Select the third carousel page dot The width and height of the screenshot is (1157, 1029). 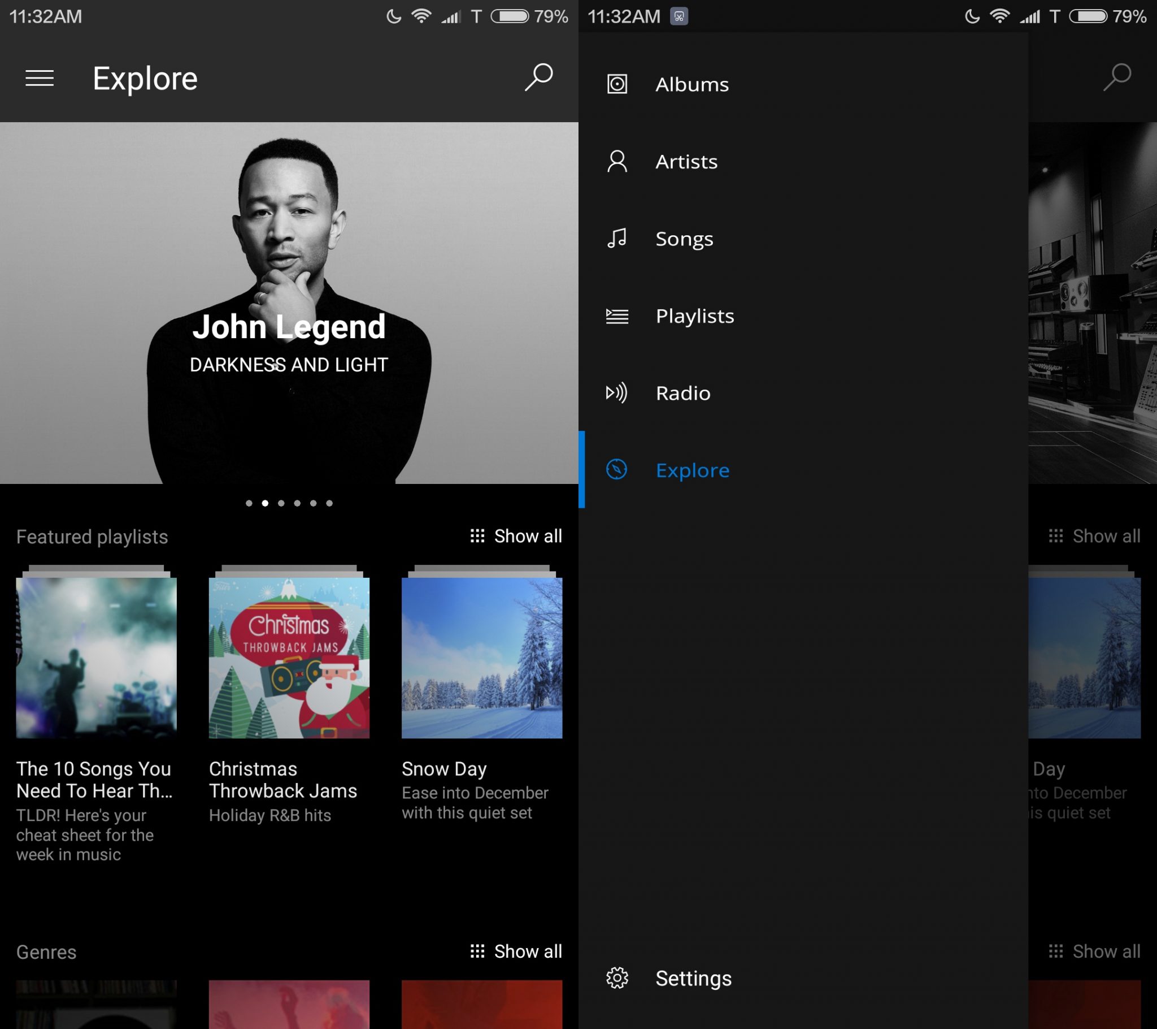[281, 503]
